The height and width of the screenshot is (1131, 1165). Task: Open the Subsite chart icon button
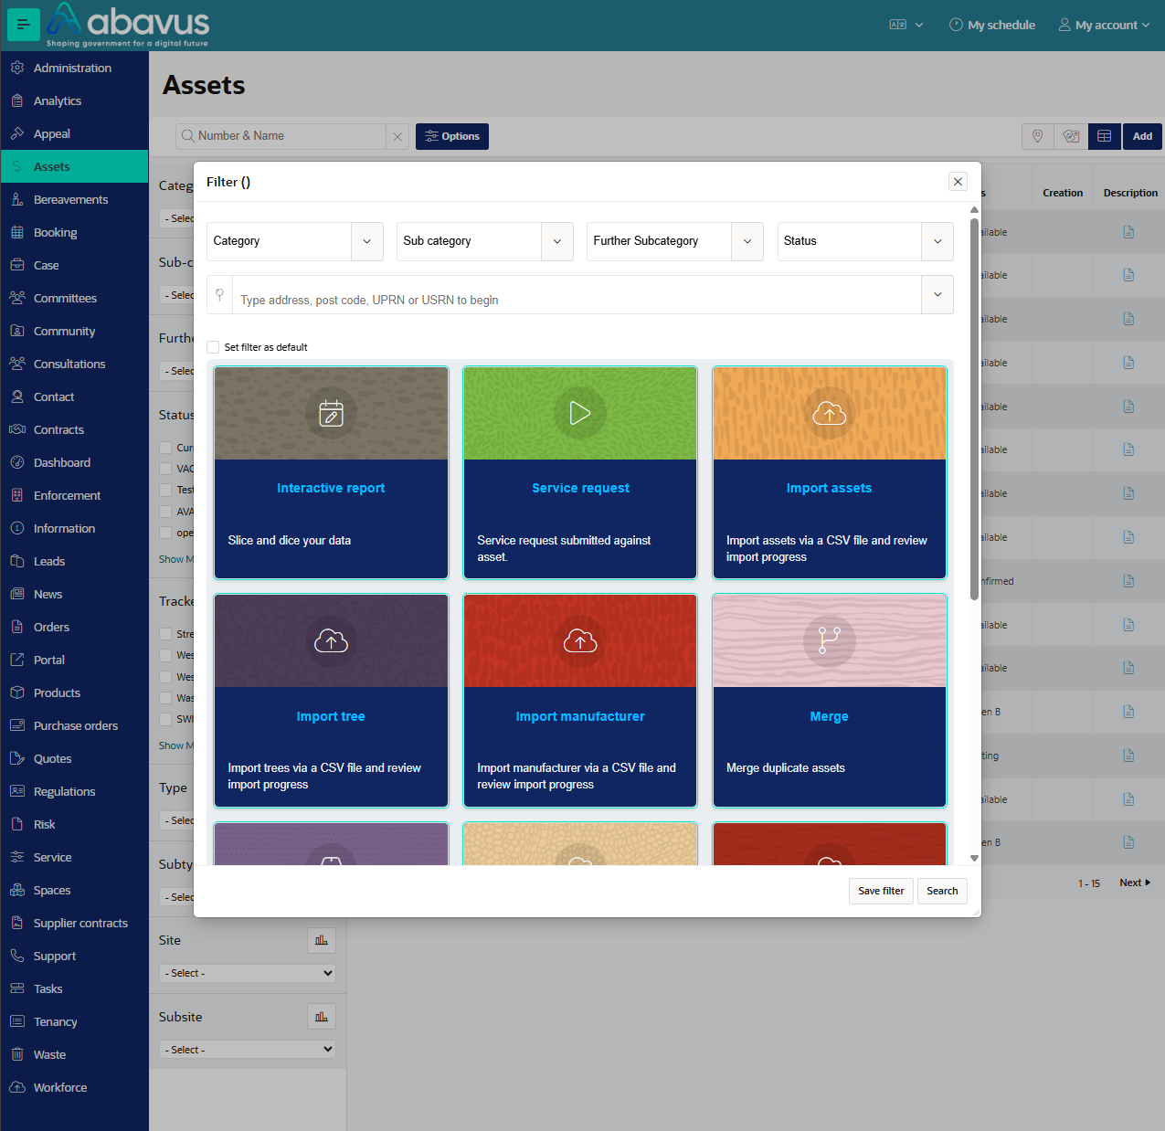tap(322, 1017)
